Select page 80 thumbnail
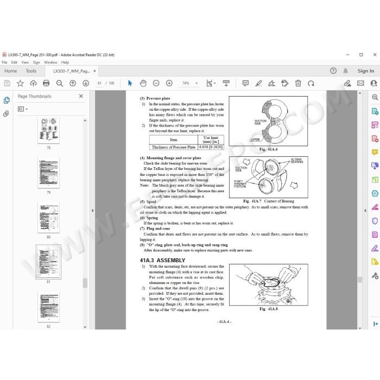 [x=48, y=217]
